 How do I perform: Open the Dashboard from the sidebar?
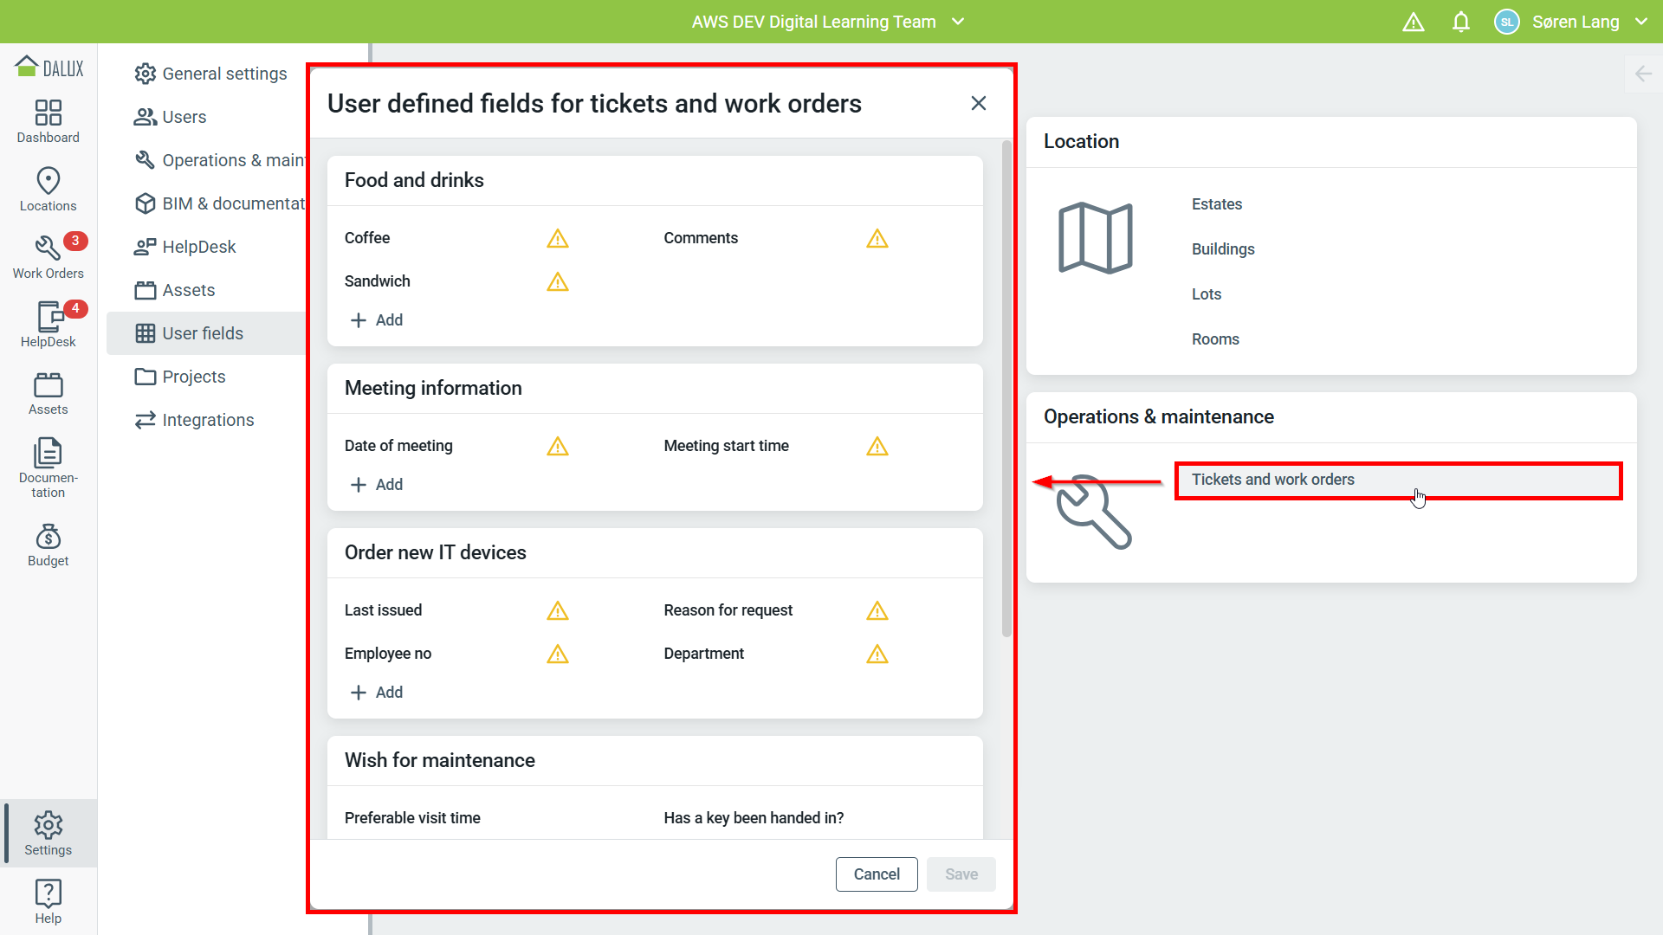[48, 121]
